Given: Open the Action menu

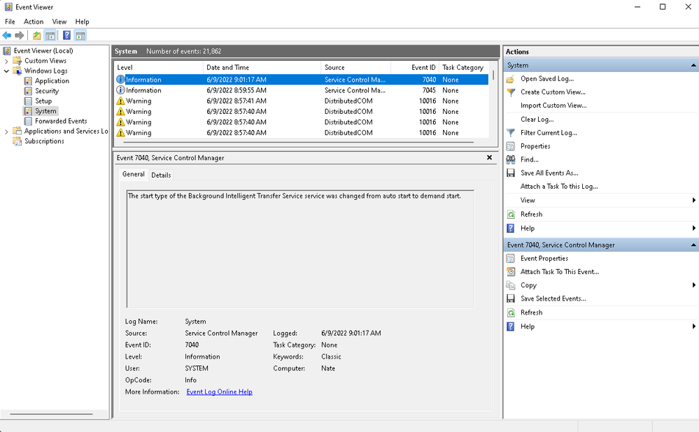Looking at the screenshot, I should (34, 22).
